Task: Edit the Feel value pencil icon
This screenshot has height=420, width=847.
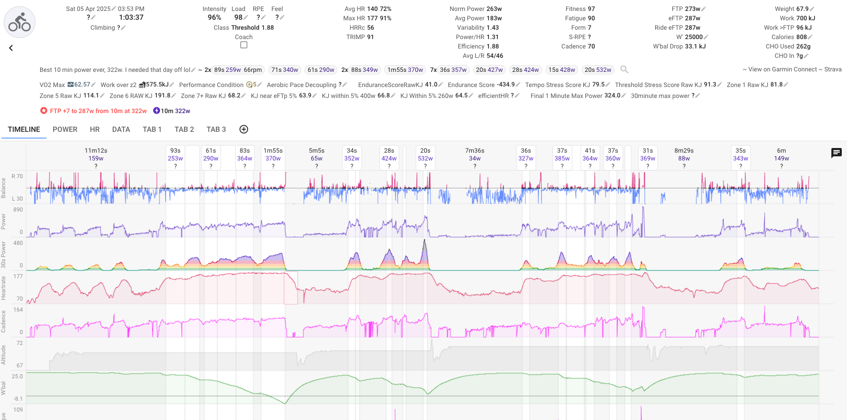Action: tap(282, 18)
